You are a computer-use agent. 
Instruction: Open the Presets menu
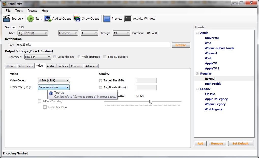pyautogui.click(x=32, y=11)
